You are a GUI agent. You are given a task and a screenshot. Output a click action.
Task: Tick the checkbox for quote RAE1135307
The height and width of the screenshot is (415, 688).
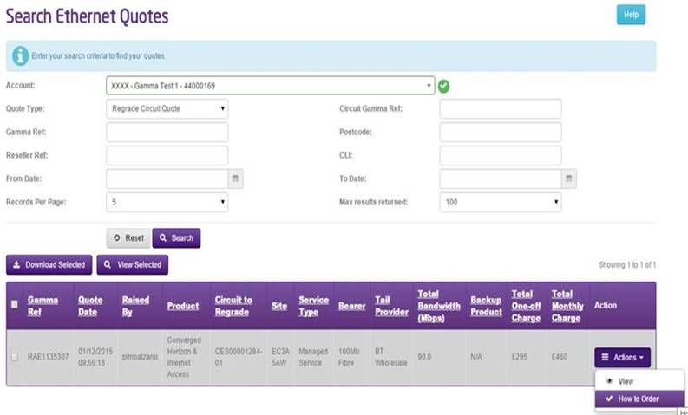coord(15,357)
